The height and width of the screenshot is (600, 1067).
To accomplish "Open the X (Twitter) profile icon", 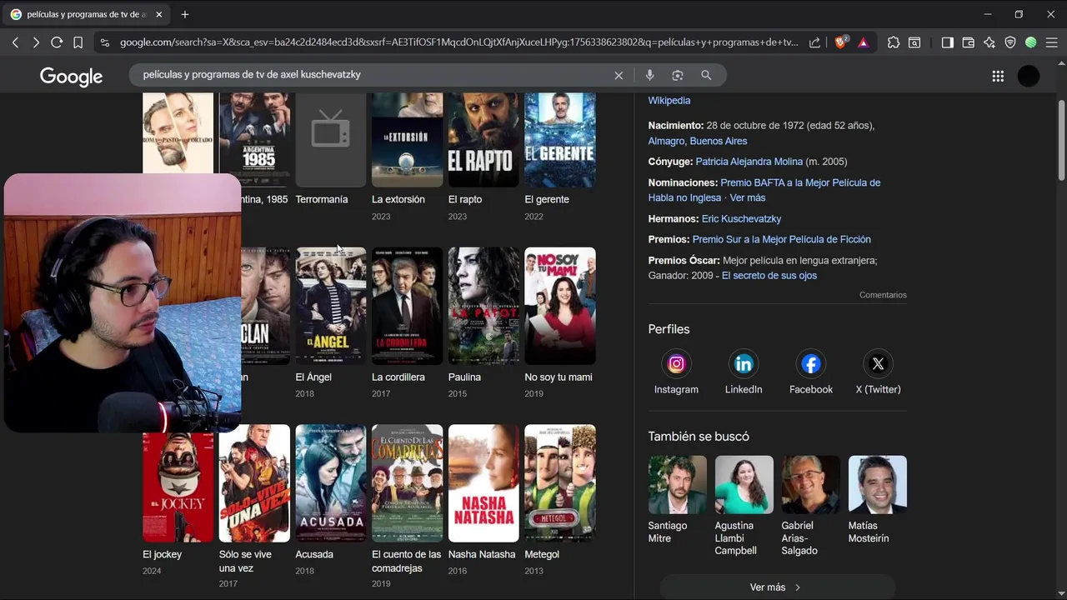I will coord(878,364).
